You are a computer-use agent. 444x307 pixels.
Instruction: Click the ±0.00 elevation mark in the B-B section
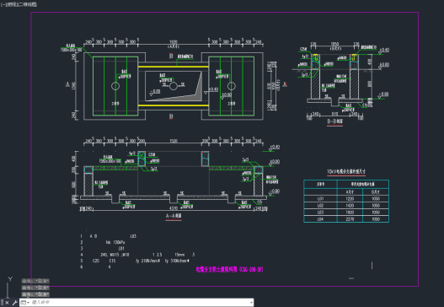pos(384,65)
